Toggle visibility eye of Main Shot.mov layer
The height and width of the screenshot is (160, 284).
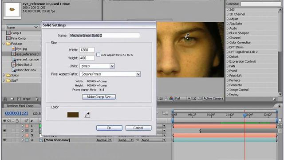(x=4, y=140)
